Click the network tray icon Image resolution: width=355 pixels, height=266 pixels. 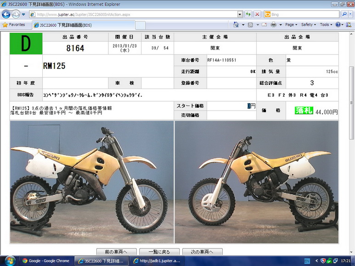coord(336,261)
